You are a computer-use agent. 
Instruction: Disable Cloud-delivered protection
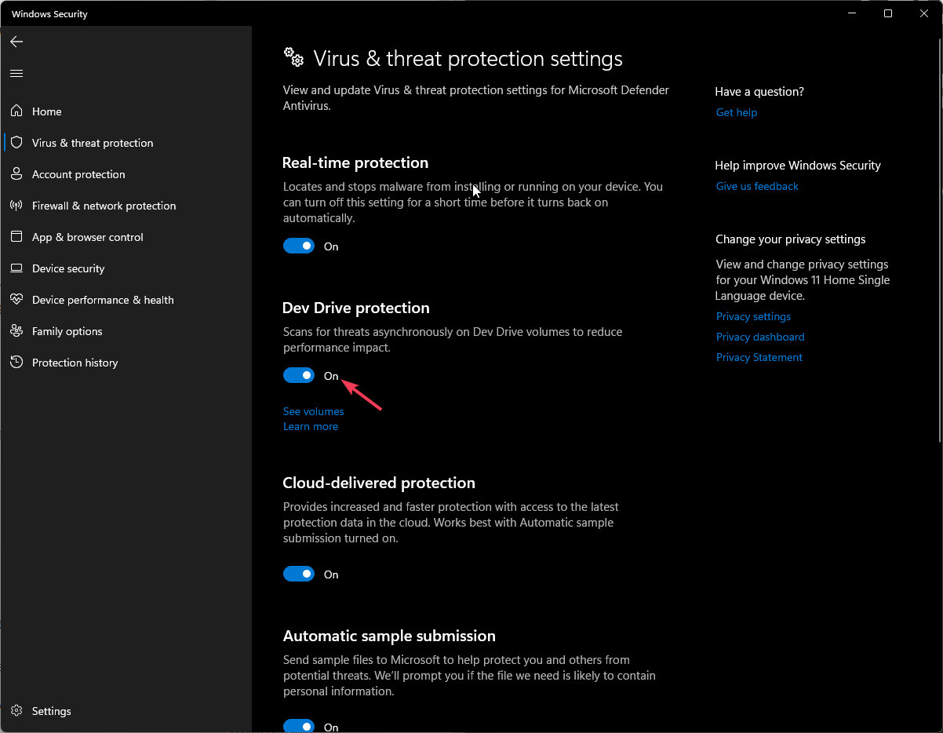click(299, 574)
